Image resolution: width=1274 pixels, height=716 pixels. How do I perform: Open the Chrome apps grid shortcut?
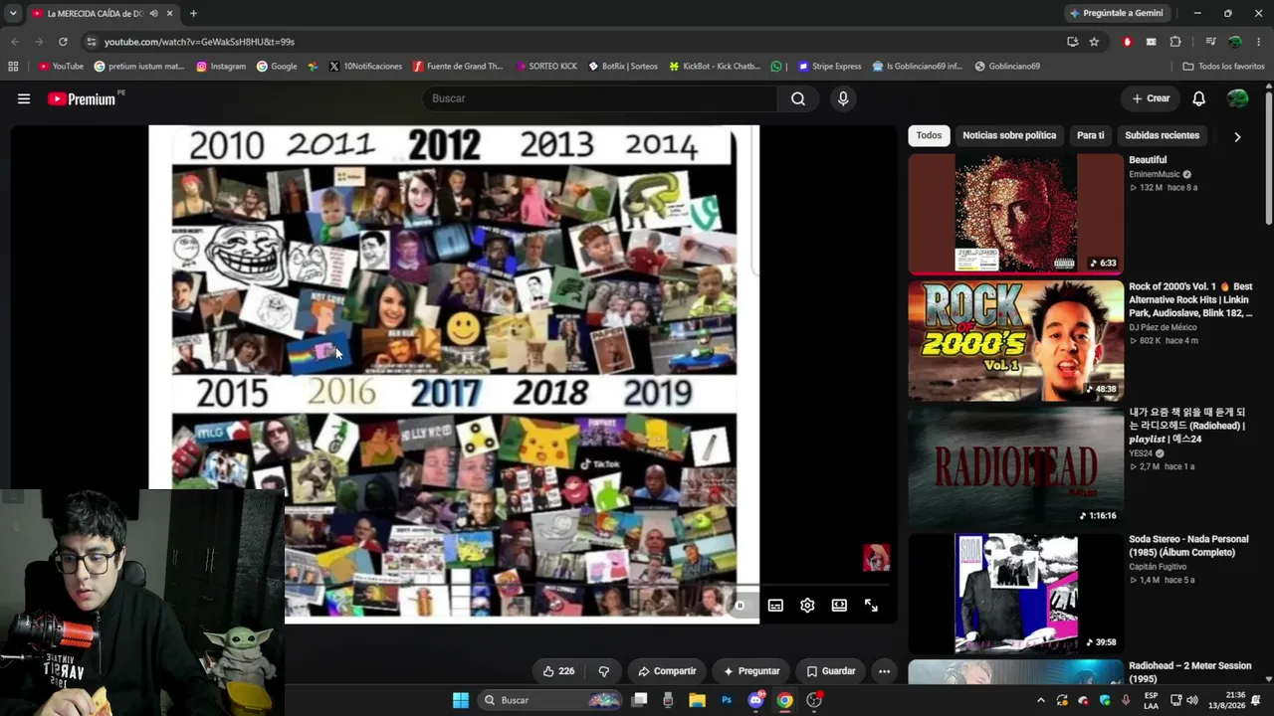[13, 67]
